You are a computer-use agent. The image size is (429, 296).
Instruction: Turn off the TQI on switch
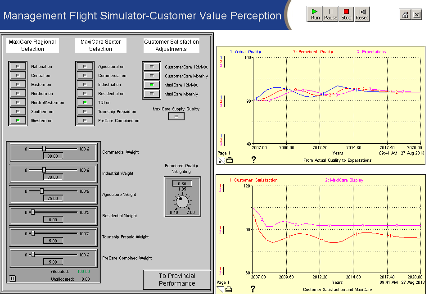(85, 102)
